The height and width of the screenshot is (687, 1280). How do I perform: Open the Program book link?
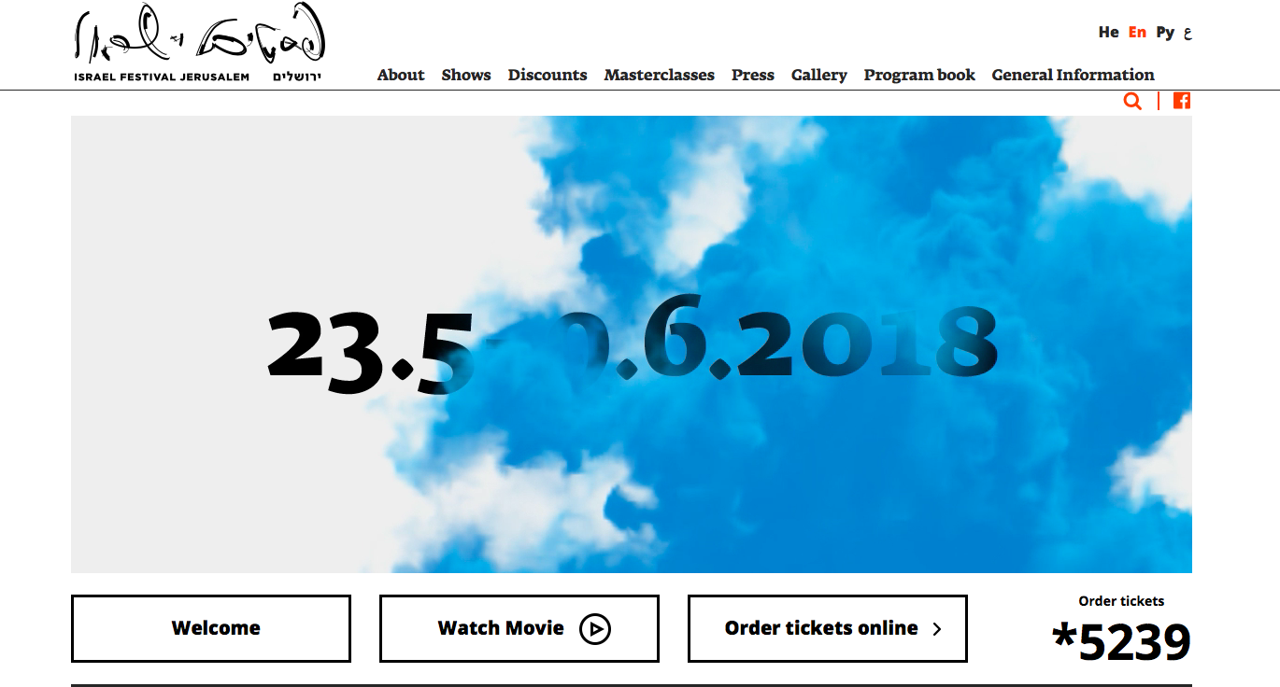pyautogui.click(x=919, y=76)
